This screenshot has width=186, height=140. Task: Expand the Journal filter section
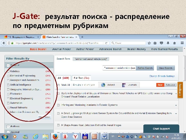click(x=8, y=132)
